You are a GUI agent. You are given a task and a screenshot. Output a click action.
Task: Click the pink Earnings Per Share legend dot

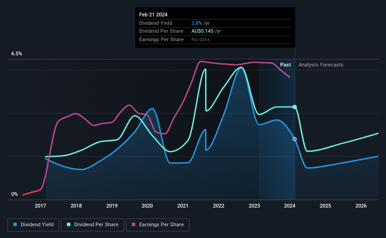[x=134, y=224]
